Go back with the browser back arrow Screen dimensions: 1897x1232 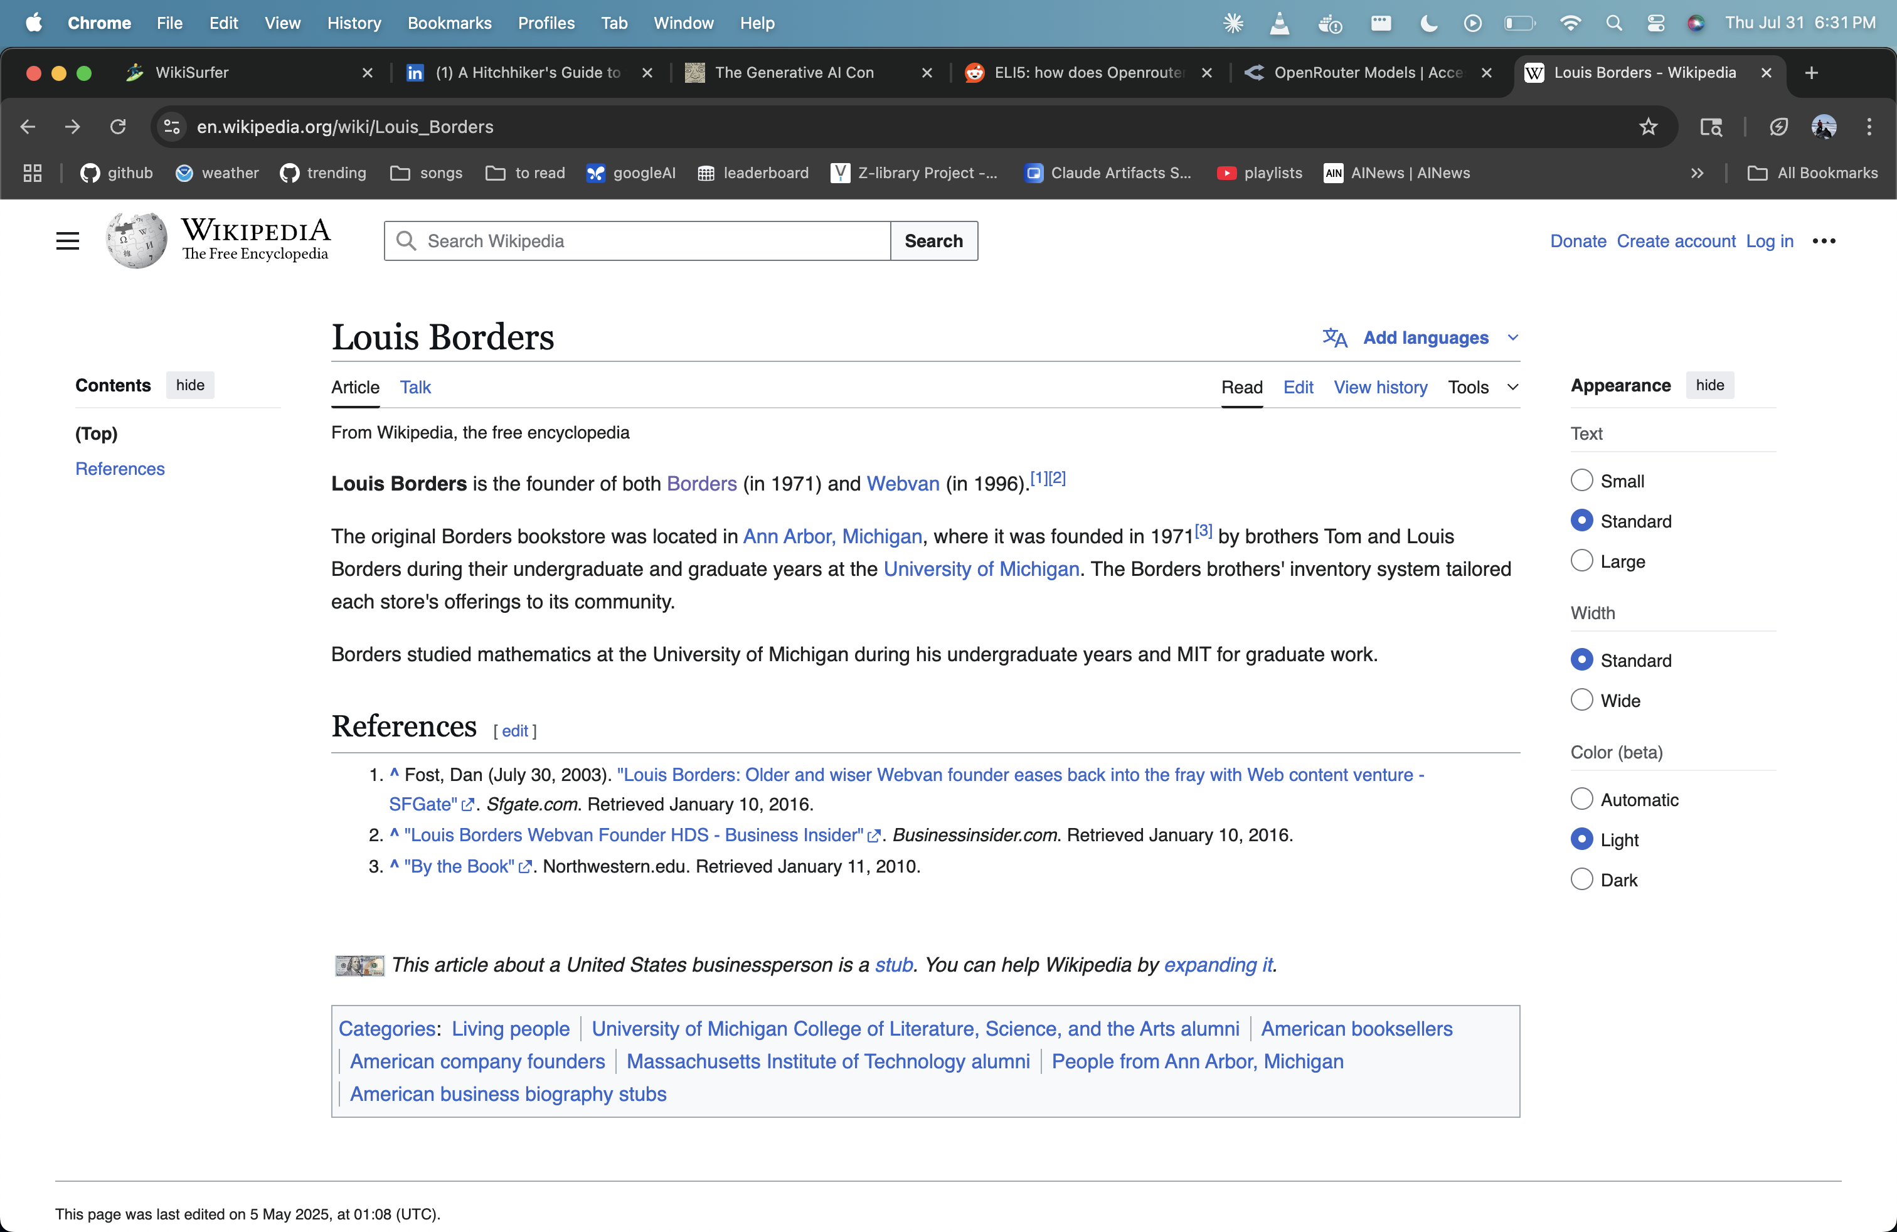[28, 127]
